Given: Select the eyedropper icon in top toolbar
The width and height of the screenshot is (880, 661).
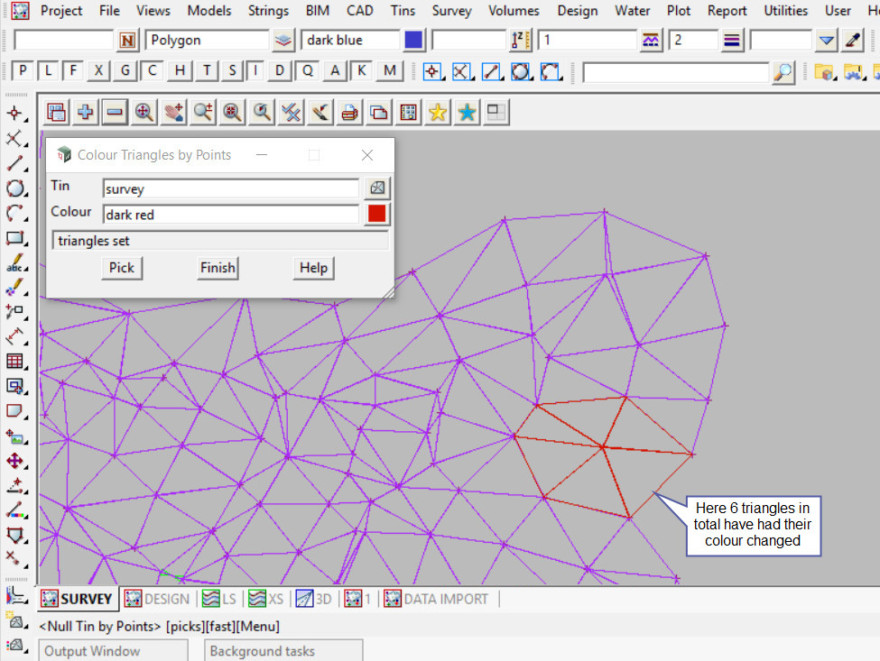Looking at the screenshot, I should pyautogui.click(x=853, y=41).
